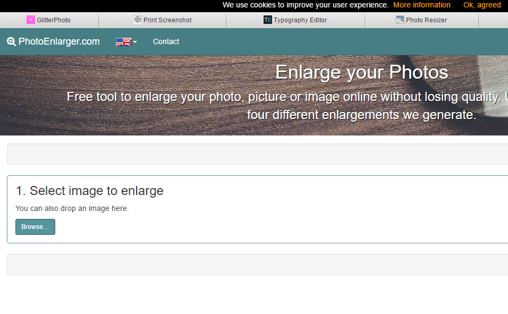
Task: Click the Print Screenshot printer icon
Action: click(x=138, y=20)
